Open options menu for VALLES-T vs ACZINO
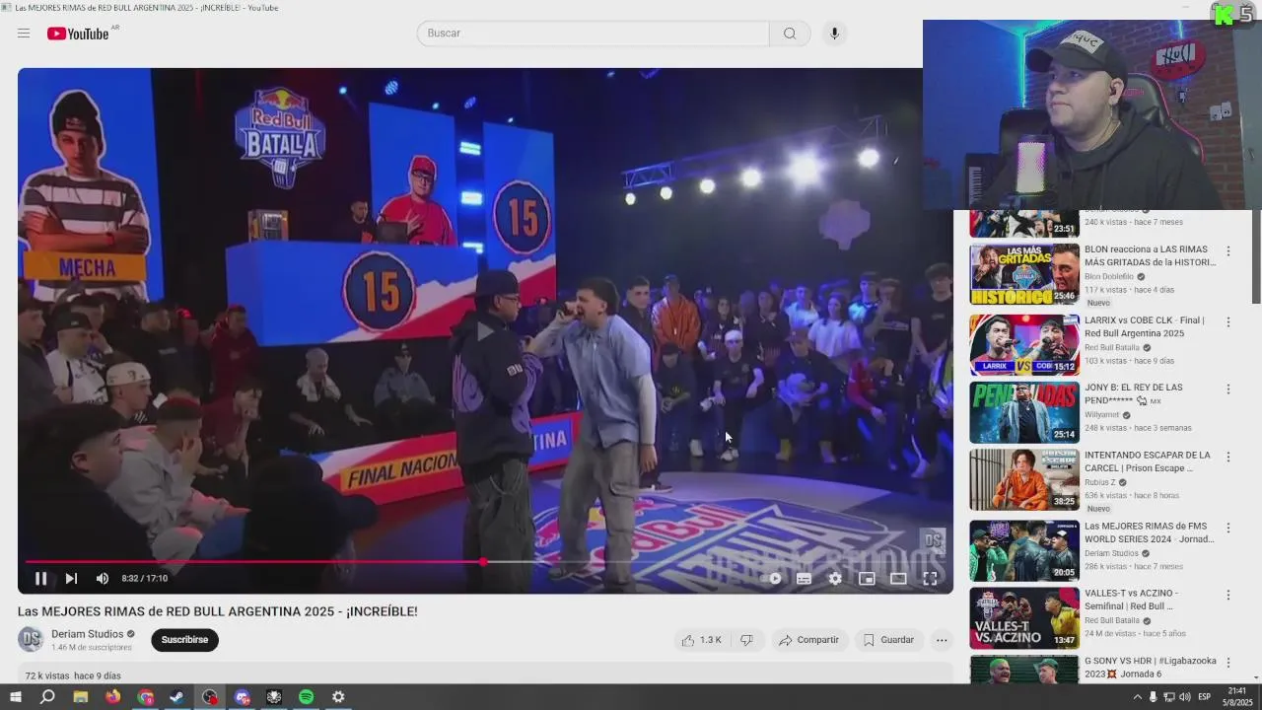The width and height of the screenshot is (1262, 710). point(1228,595)
